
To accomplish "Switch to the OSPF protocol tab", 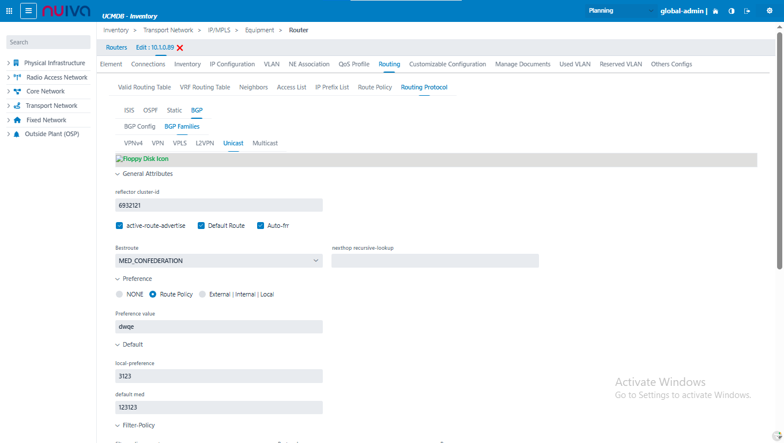I will point(150,110).
